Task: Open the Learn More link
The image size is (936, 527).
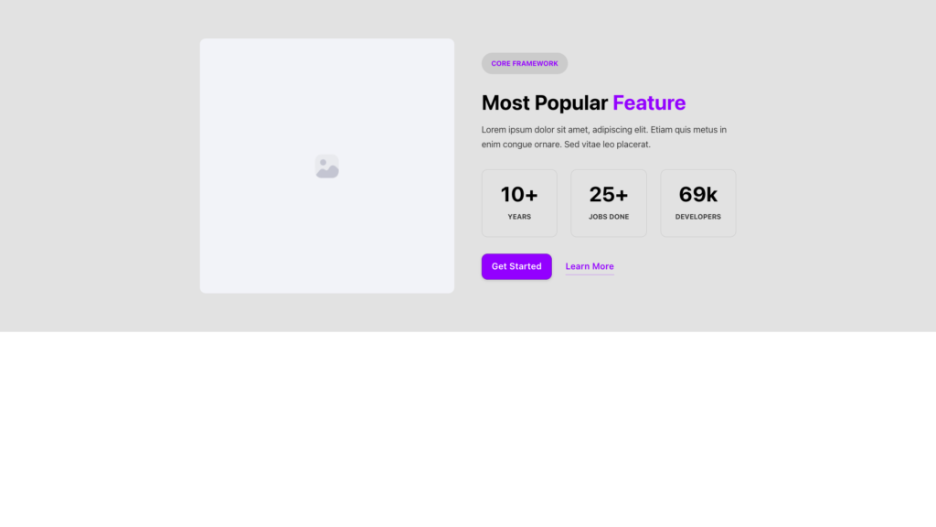Action: click(x=590, y=266)
